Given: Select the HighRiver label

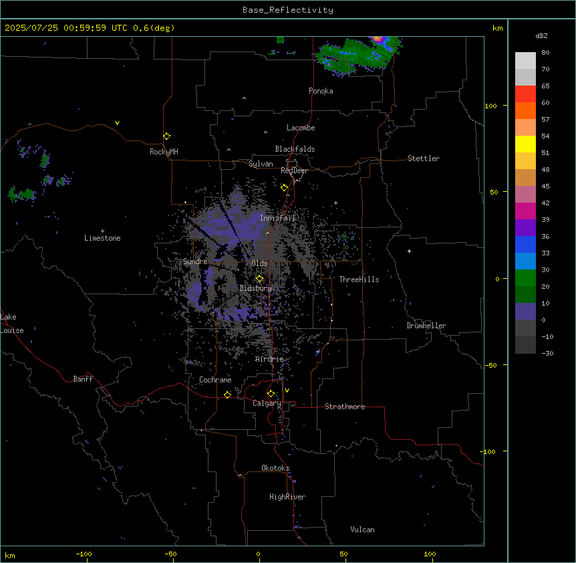Looking at the screenshot, I should (287, 497).
